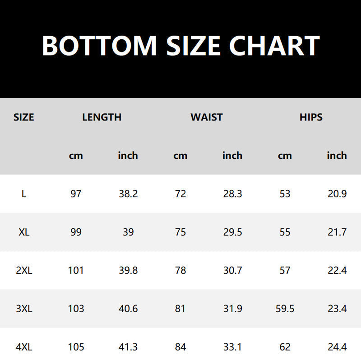Viewport: 361px width, 361px height.
Task: Select the WAIST column header
Action: [x=207, y=117]
